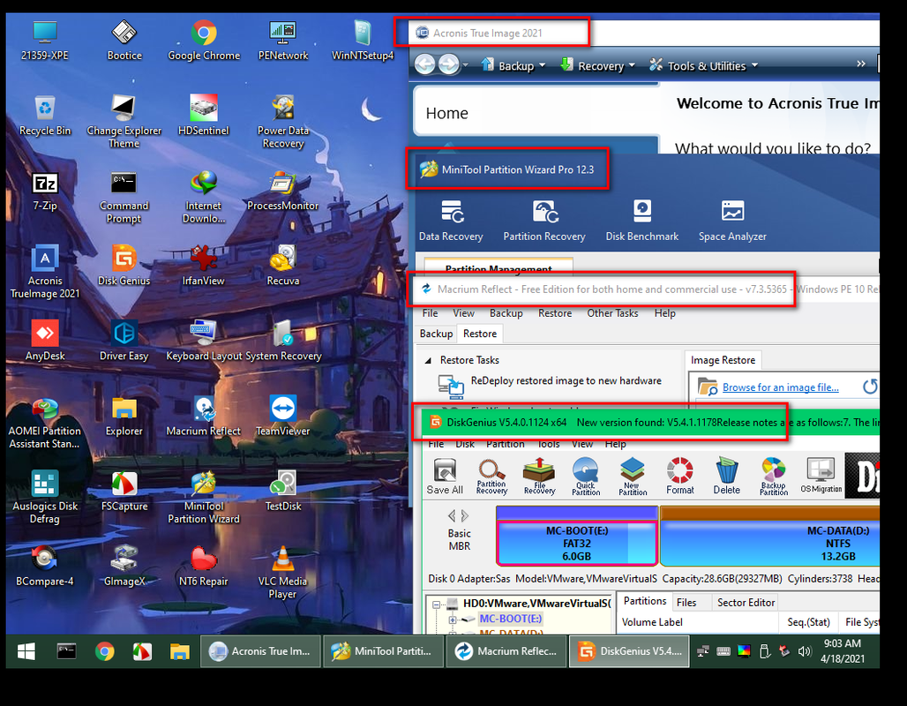Click MiniTool Partition taskbar button
Image resolution: width=907 pixels, height=706 pixels.
(x=382, y=651)
